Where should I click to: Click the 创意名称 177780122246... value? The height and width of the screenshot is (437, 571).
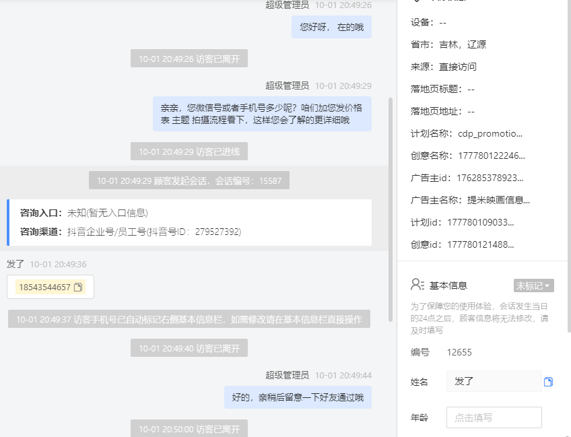(x=492, y=156)
